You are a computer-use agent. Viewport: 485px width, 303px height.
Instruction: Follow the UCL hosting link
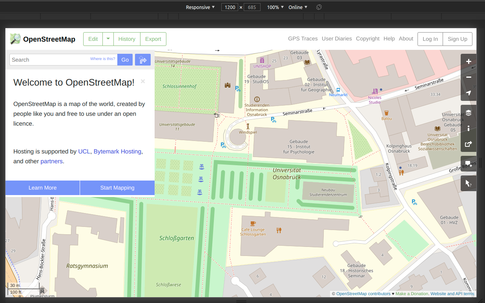(84, 151)
